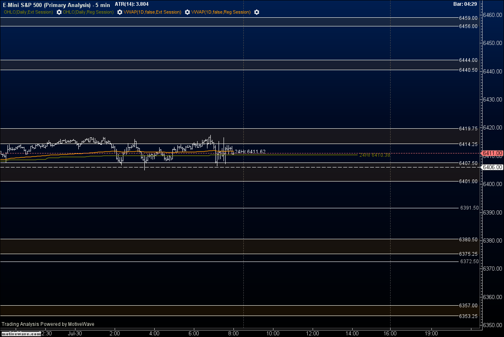504x337 pixels.
Task: Select the 6375.25 level label
Action: [468, 254]
